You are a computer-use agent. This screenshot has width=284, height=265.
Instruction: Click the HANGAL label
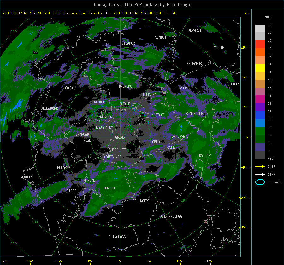[89, 181]
